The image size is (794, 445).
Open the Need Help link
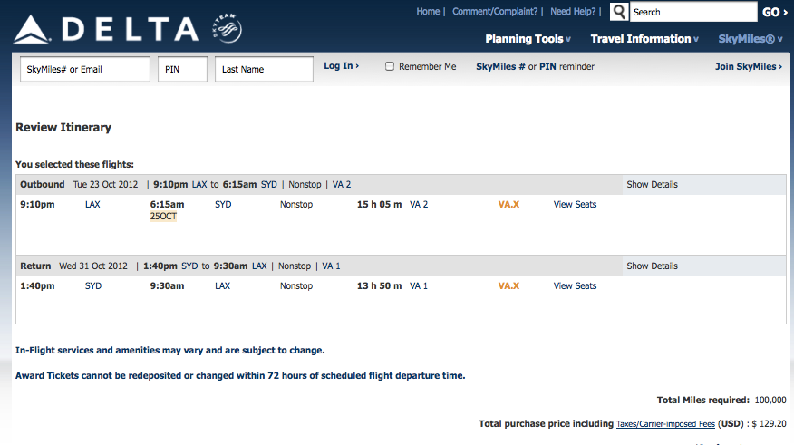[573, 11]
